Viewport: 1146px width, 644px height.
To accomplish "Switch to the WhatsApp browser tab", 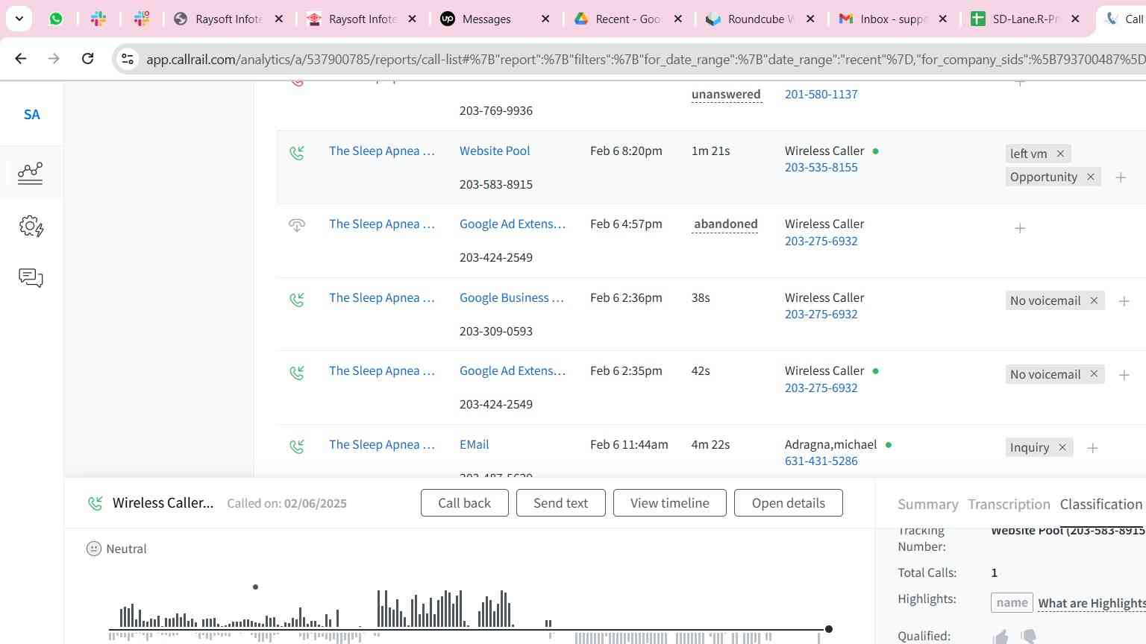I will click(x=56, y=19).
